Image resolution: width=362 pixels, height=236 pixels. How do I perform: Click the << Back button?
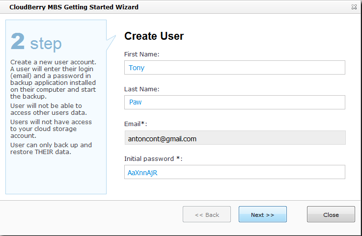(207, 214)
